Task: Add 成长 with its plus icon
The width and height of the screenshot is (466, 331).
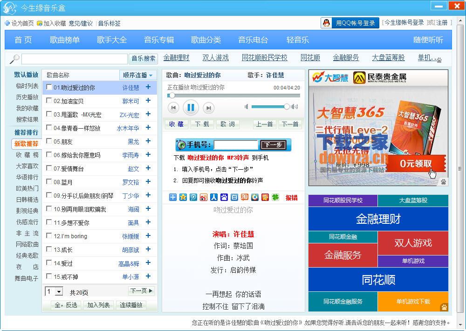Action: click(148, 249)
